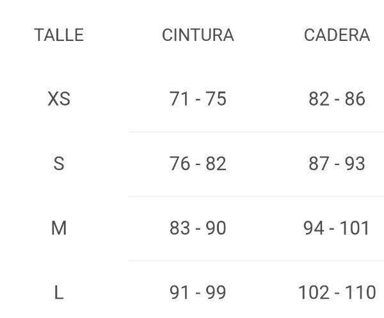Click the divider line below the S row
This screenshot has height=318, width=384.
[x=256, y=196]
